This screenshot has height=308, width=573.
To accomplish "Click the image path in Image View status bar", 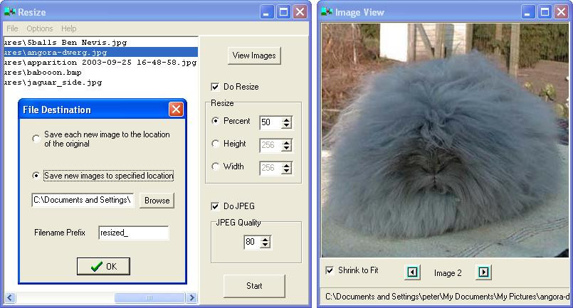I will (447, 297).
